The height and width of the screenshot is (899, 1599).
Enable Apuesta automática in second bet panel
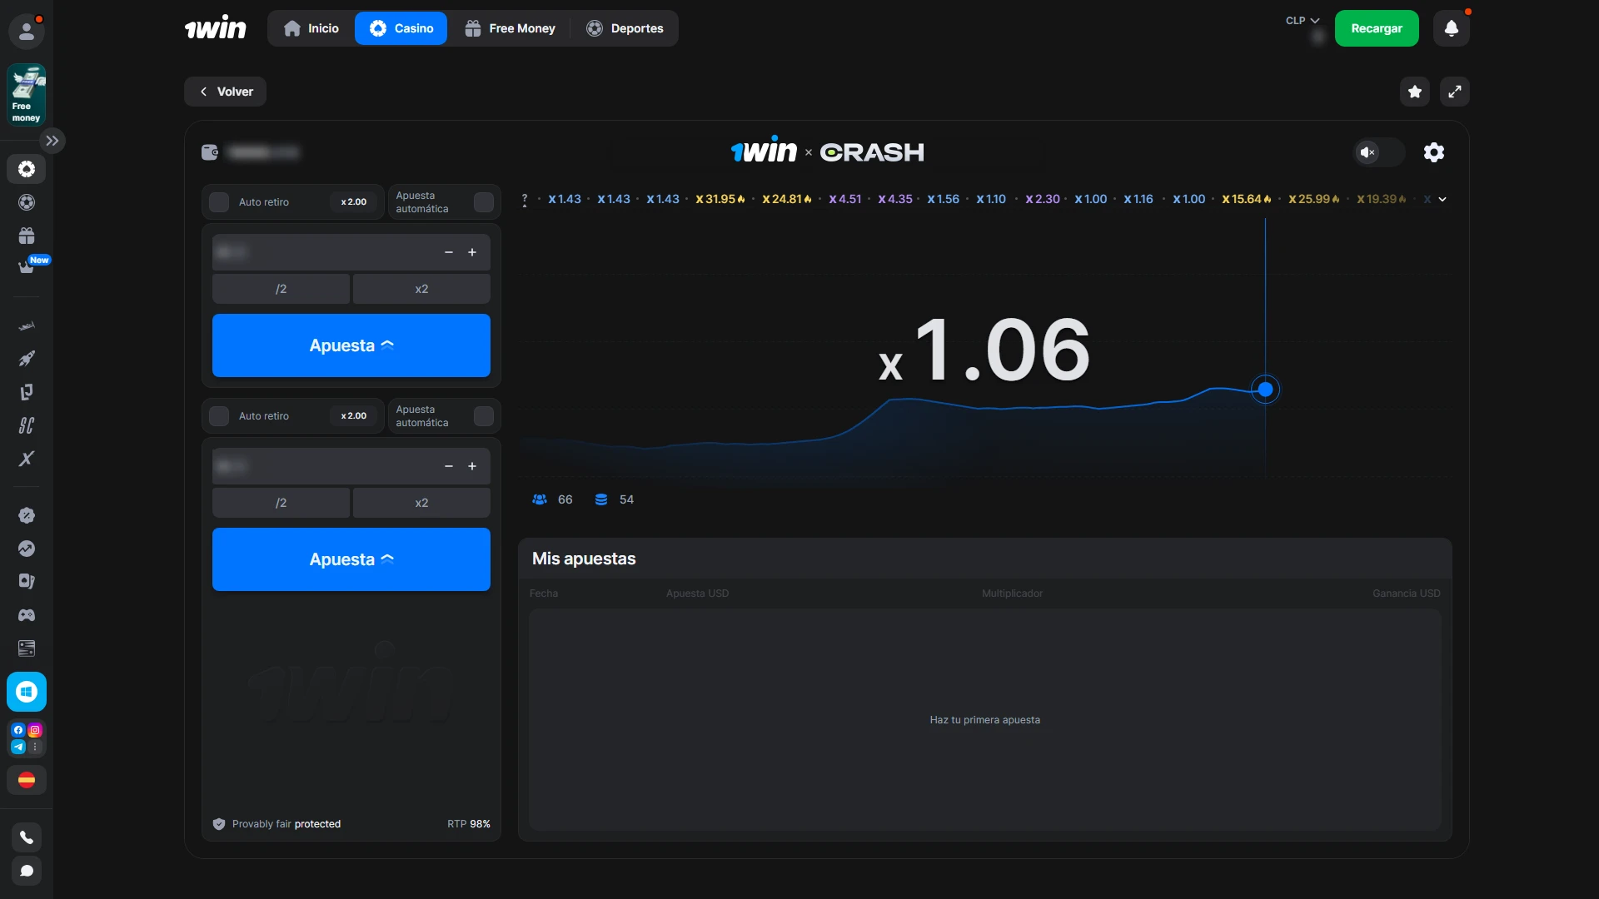tap(483, 416)
